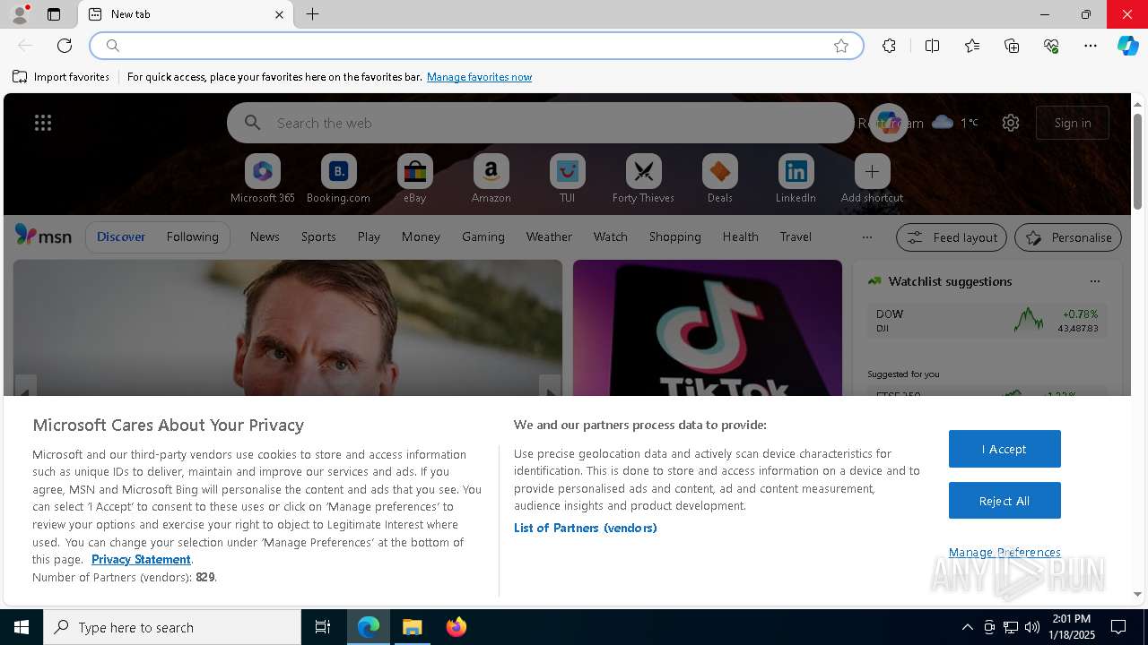The height and width of the screenshot is (645, 1148).
Task: Click Reject All cookies button
Action: click(1004, 501)
